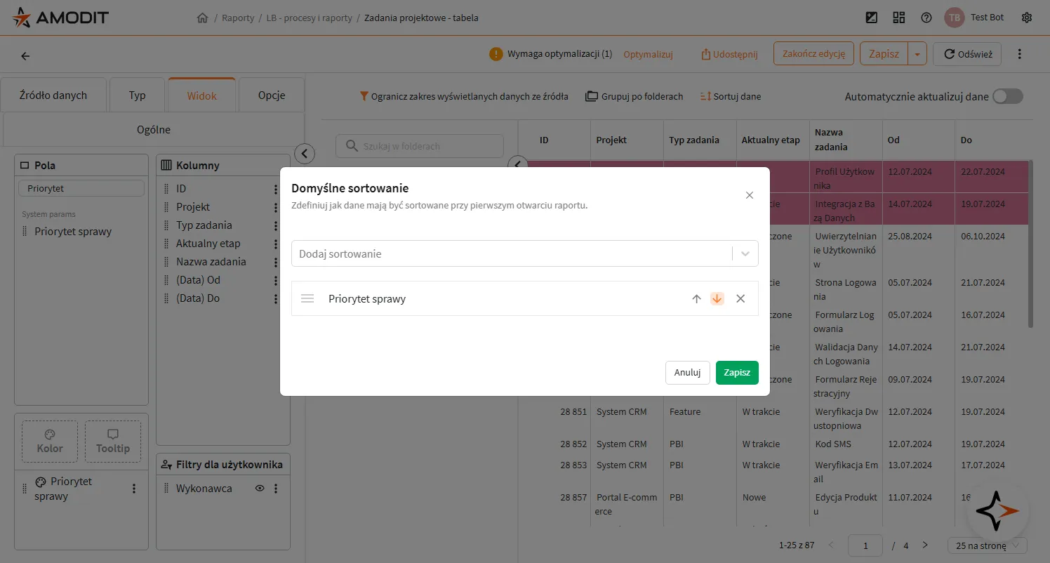
Task: Switch to the Źródło danych tab
Action: (53, 95)
